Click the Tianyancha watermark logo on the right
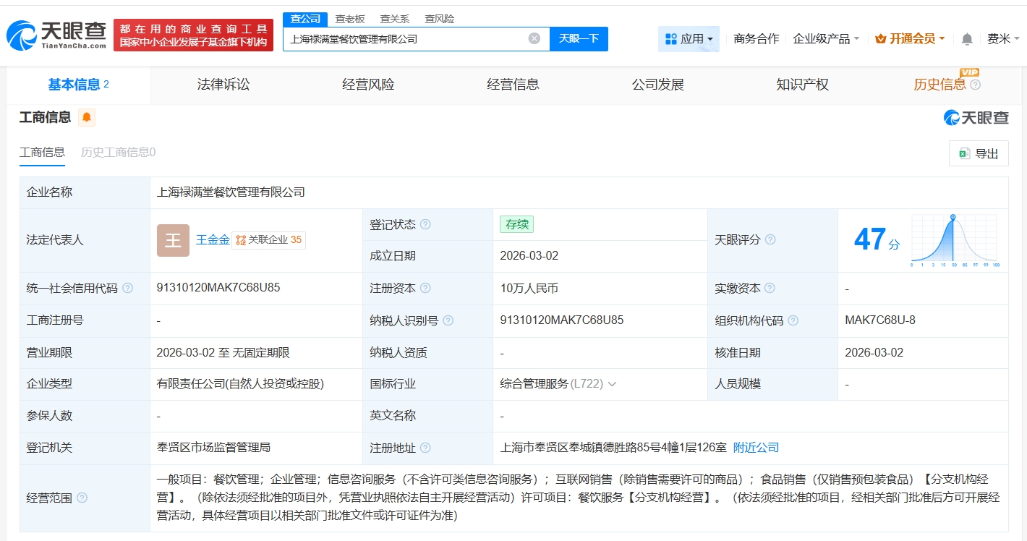1027x541 pixels. coord(977,117)
